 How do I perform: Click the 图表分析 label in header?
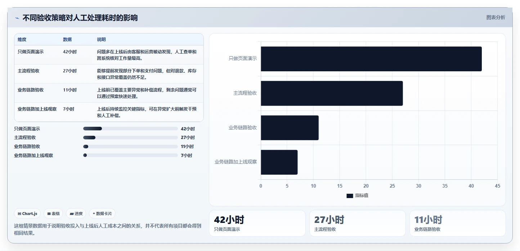point(496,18)
